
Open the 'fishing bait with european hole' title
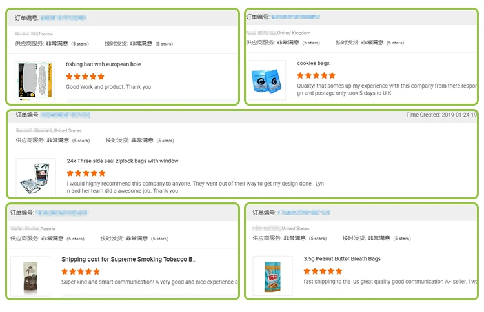point(103,64)
